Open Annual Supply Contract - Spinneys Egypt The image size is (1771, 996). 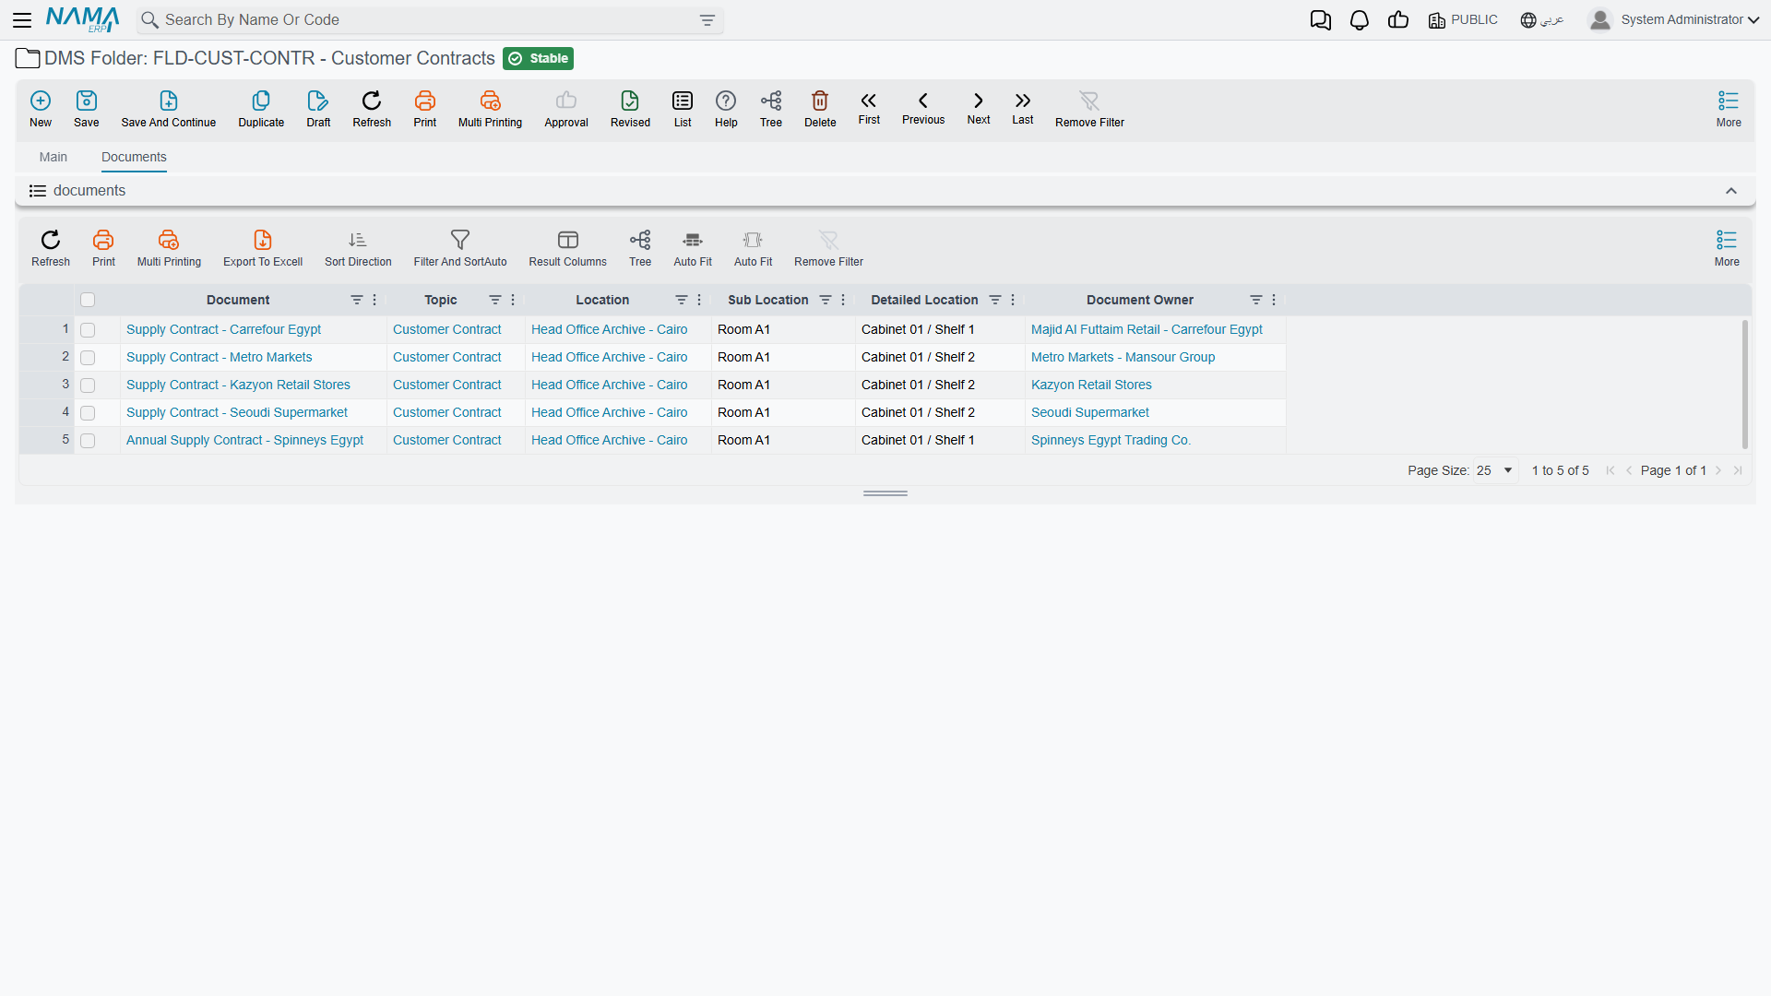[x=244, y=440]
